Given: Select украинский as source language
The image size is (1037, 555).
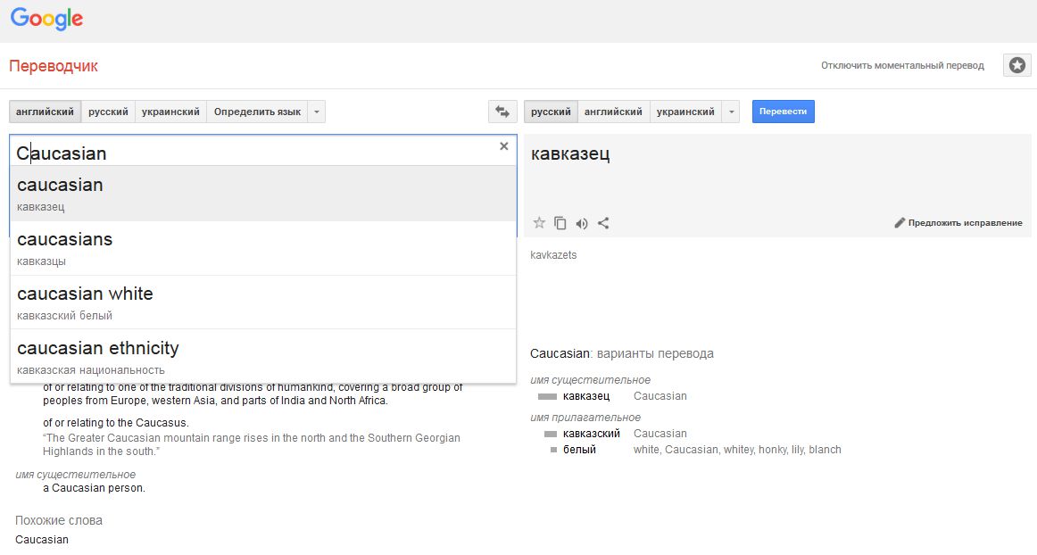Looking at the screenshot, I should coord(170,112).
